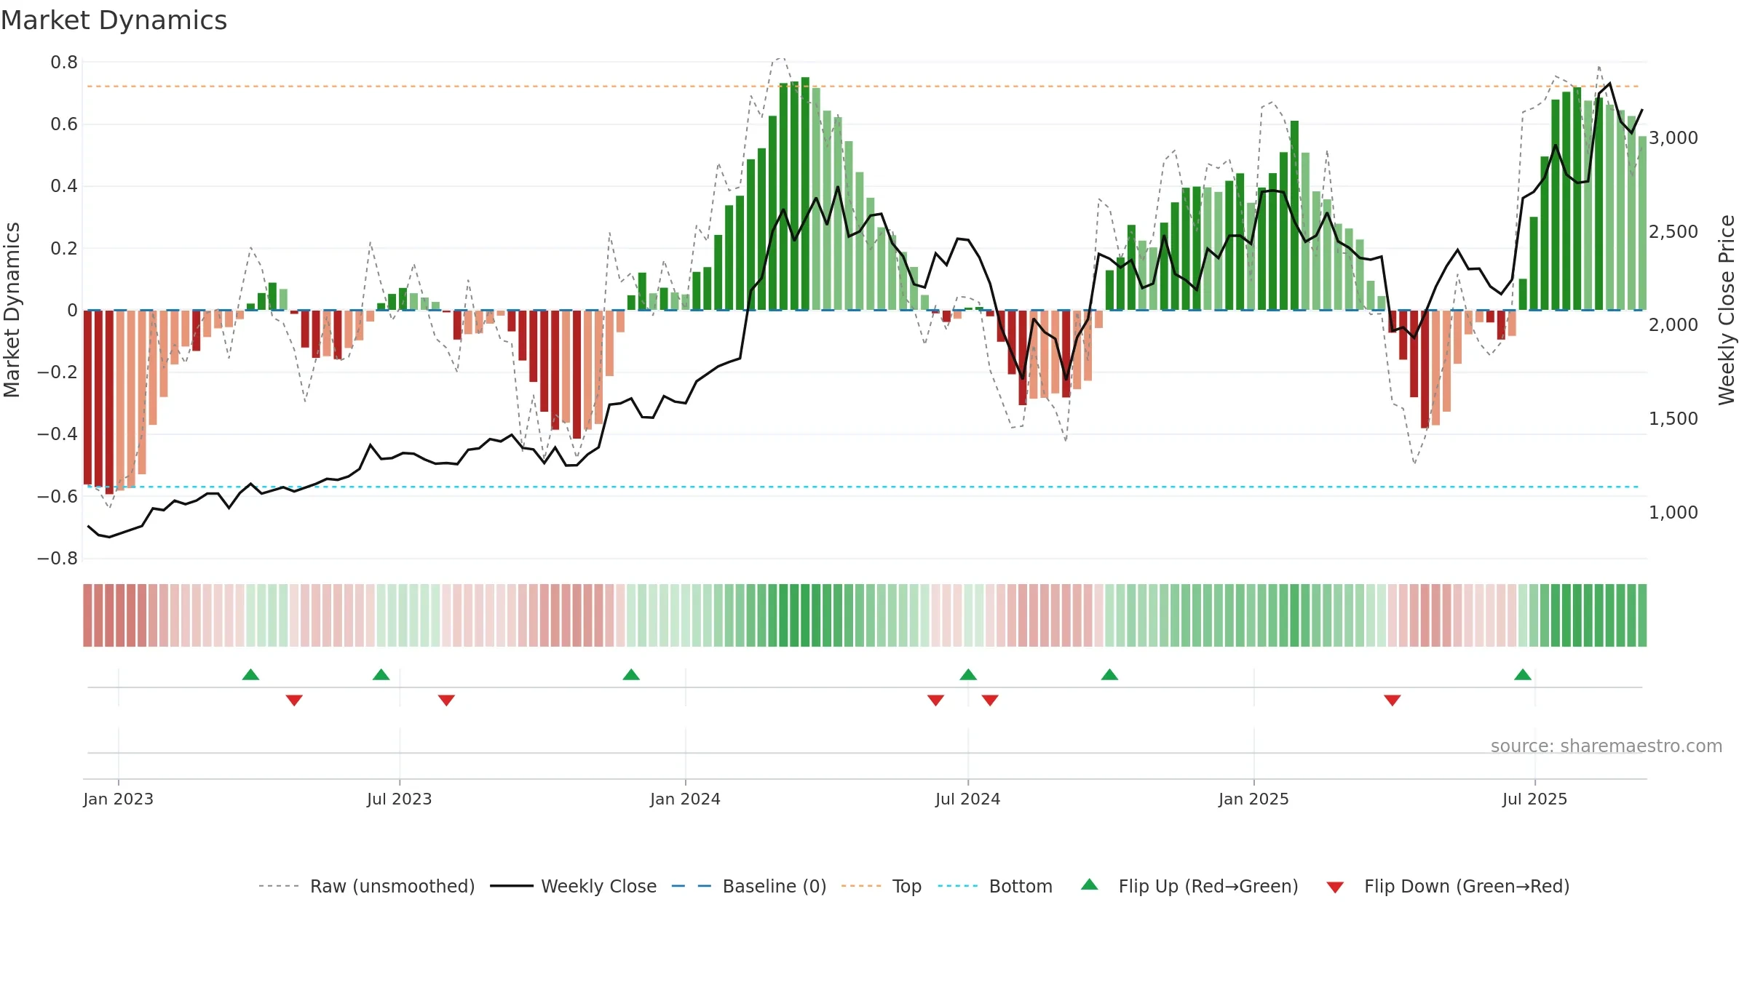
Task: Select the Flip Down marker just after Jul 2024
Action: pyautogui.click(x=990, y=700)
